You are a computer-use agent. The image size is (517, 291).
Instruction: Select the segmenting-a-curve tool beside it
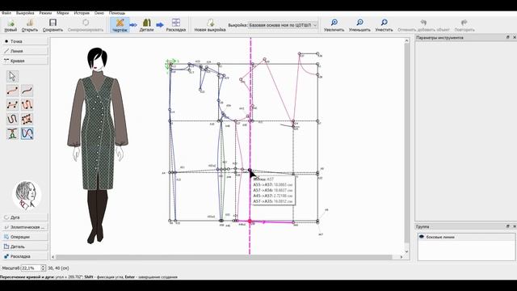coord(27,91)
